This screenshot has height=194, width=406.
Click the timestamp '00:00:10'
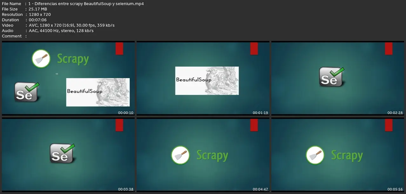coord(125,113)
